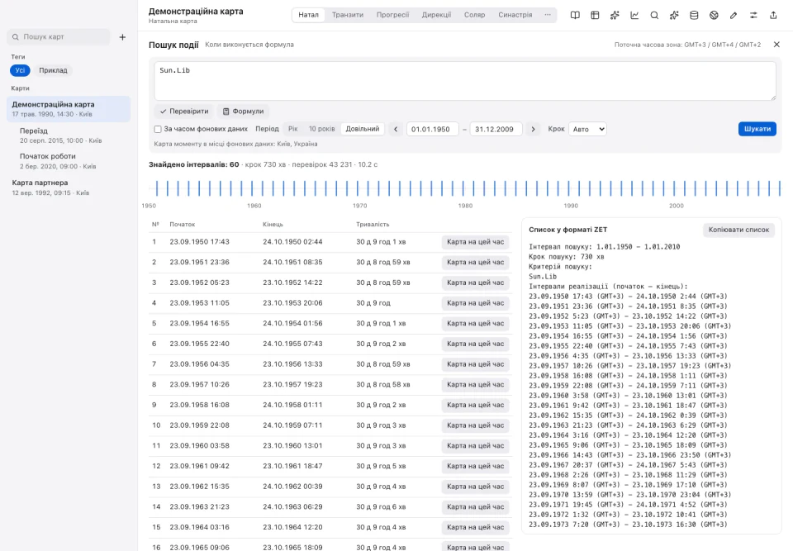Open the sliders settings icon

coord(753,15)
